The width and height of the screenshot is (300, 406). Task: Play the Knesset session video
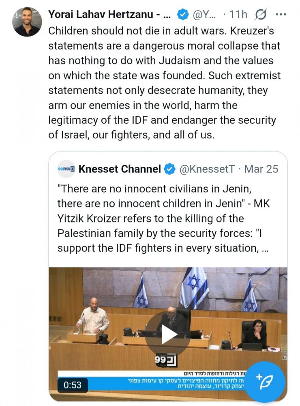[x=168, y=334]
